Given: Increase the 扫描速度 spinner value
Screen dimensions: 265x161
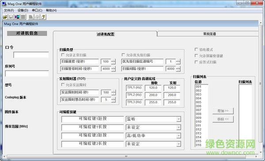Looking at the screenshot, I should (x=114, y=60).
